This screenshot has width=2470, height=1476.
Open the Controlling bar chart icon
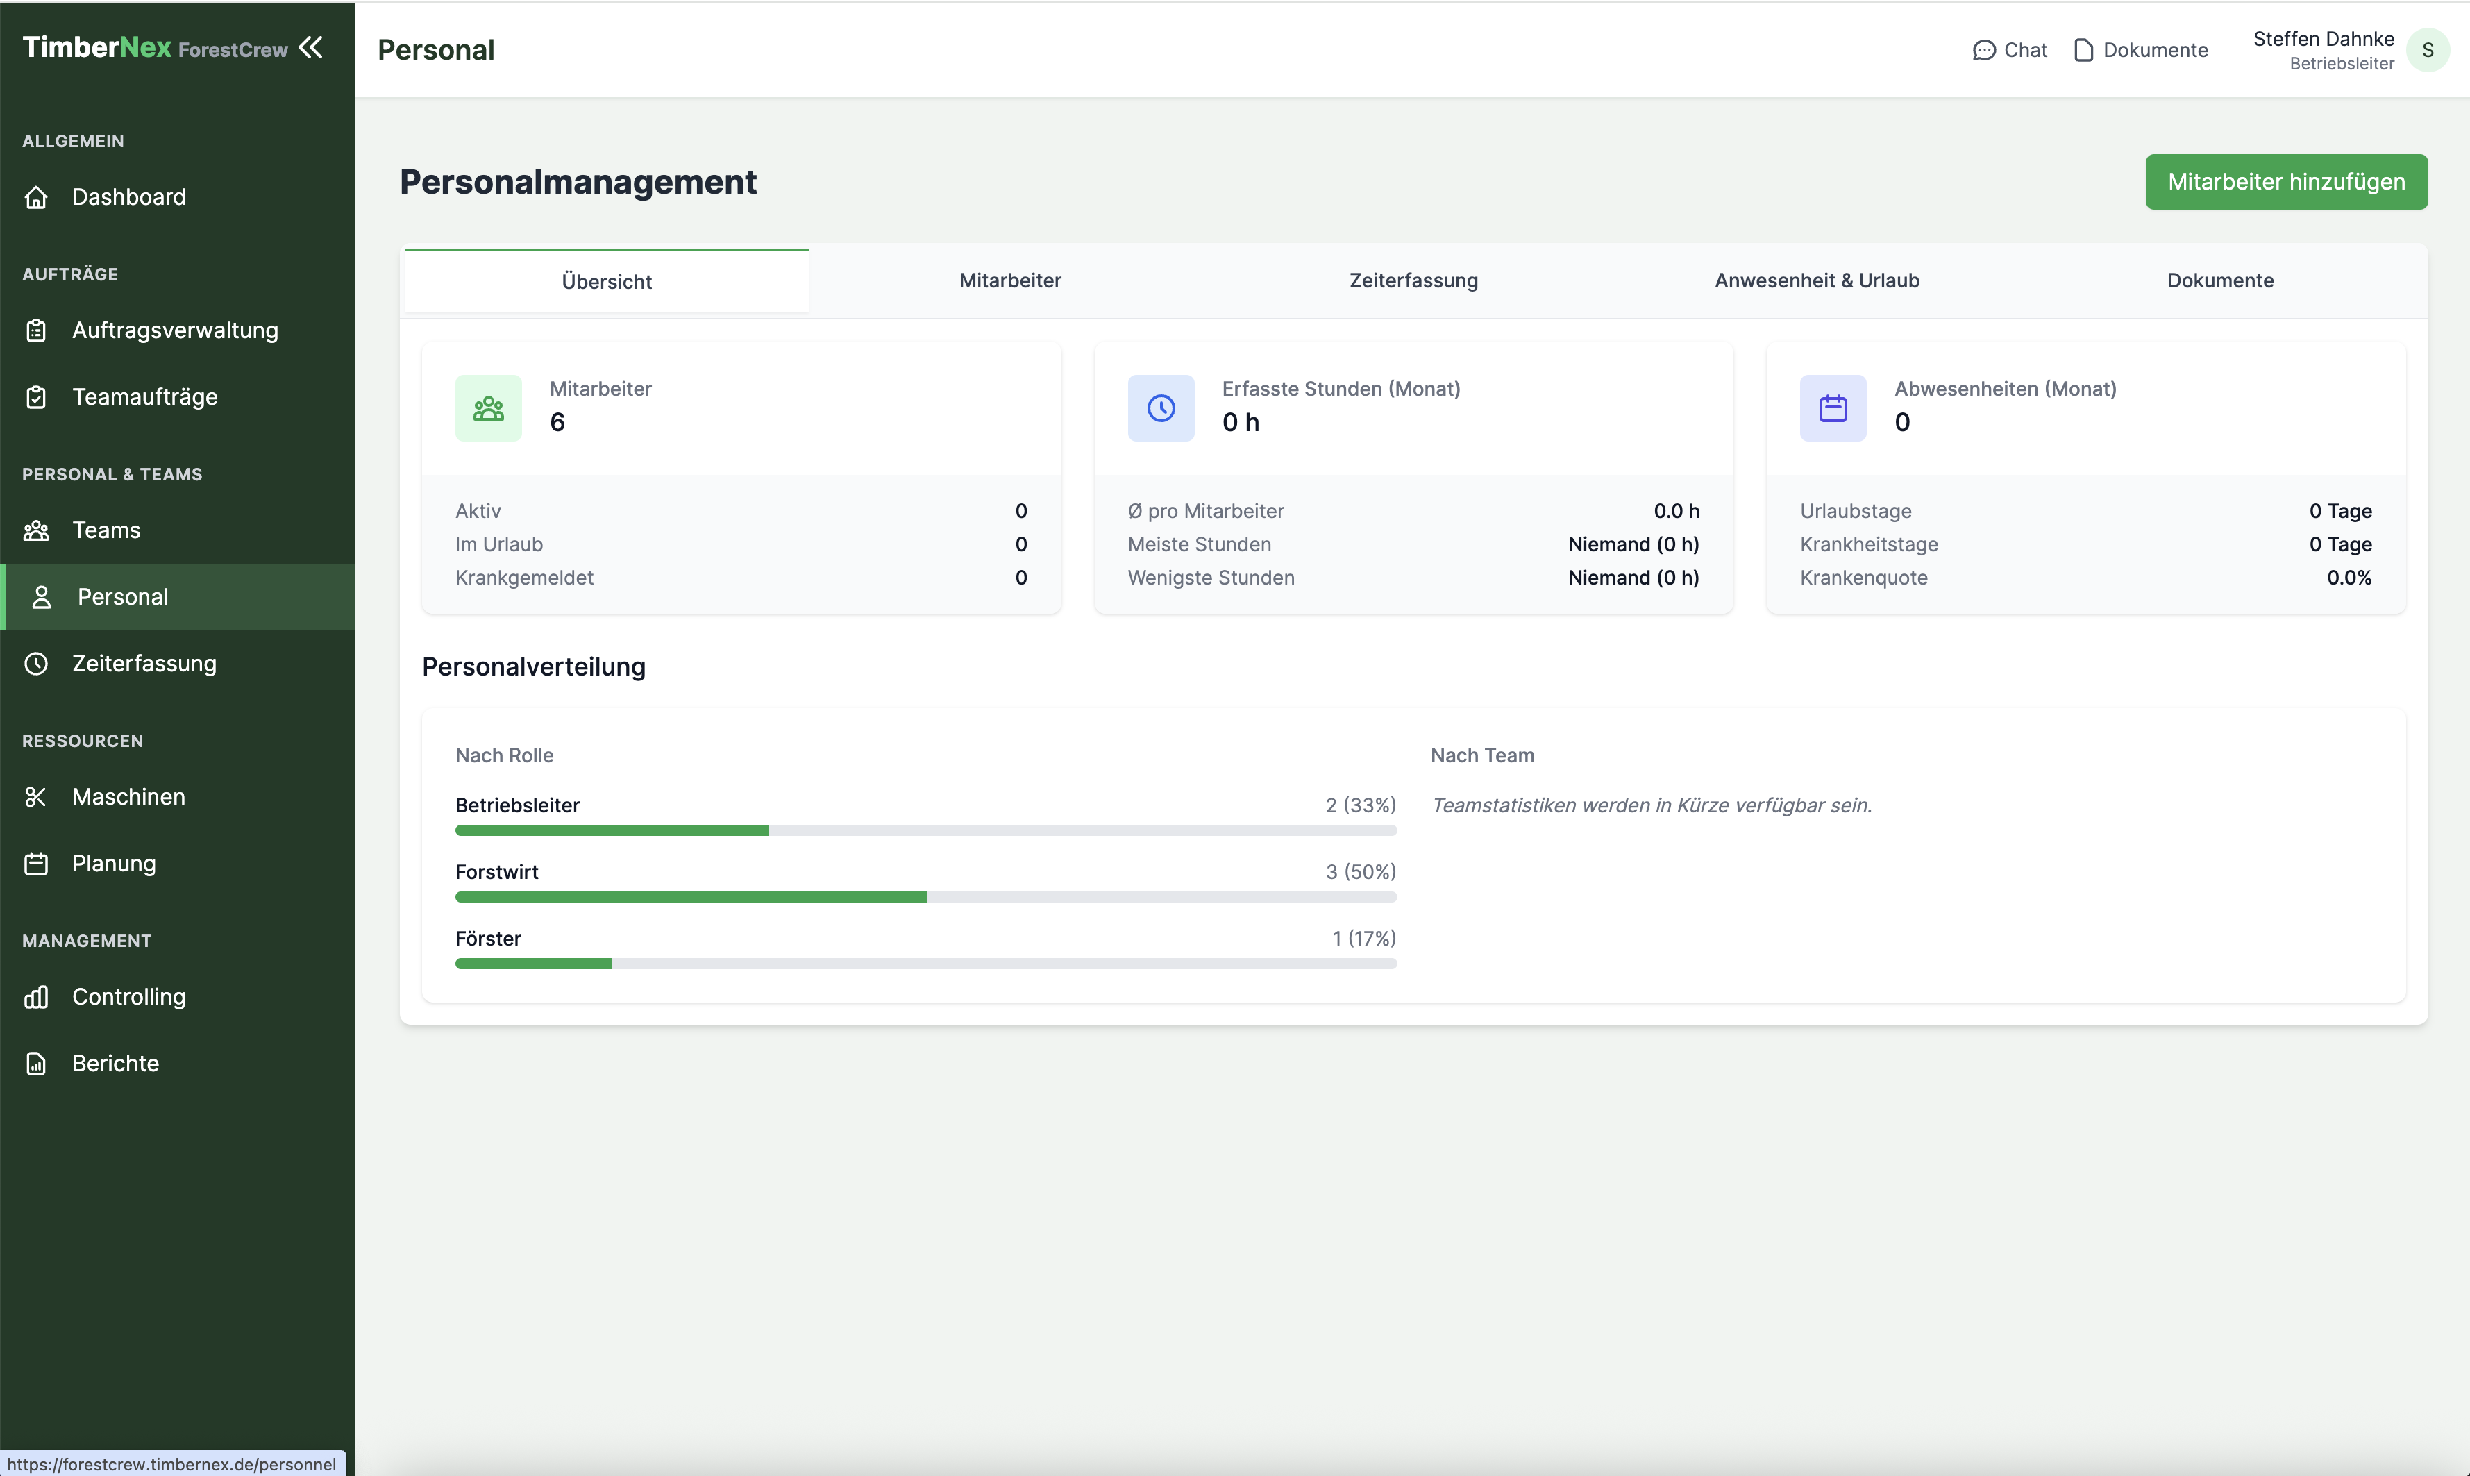tap(36, 996)
